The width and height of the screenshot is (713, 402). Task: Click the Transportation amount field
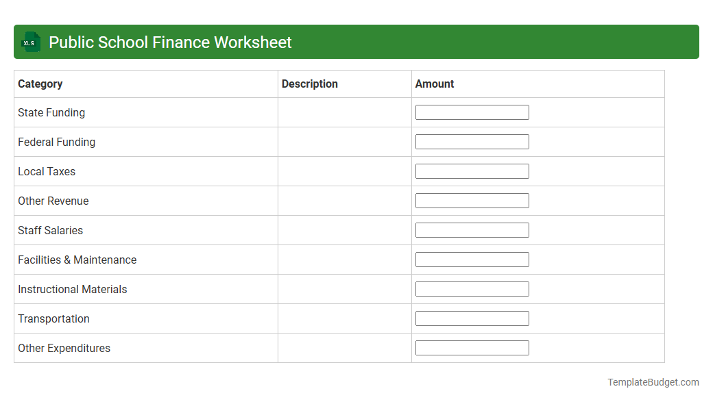pos(472,318)
